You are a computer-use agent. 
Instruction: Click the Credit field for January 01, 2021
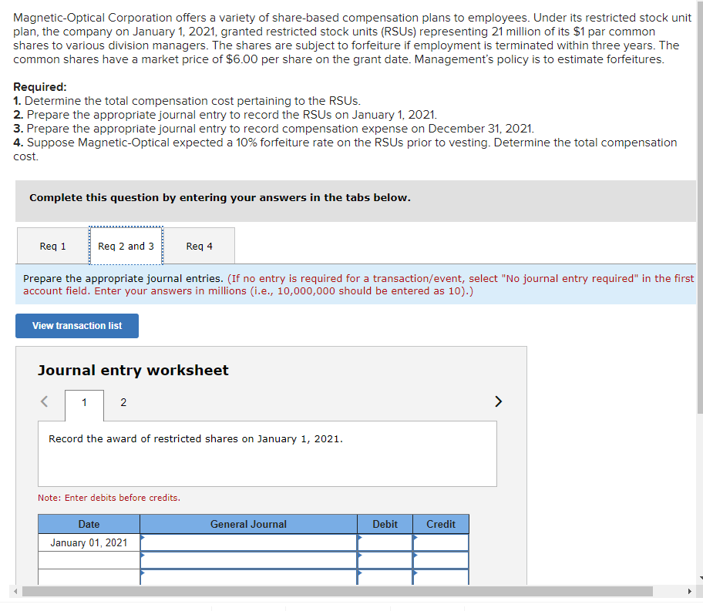(441, 542)
